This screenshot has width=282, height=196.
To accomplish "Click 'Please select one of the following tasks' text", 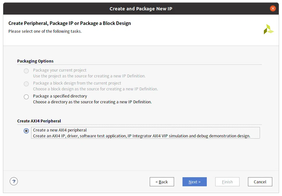I will tap(45, 31).
